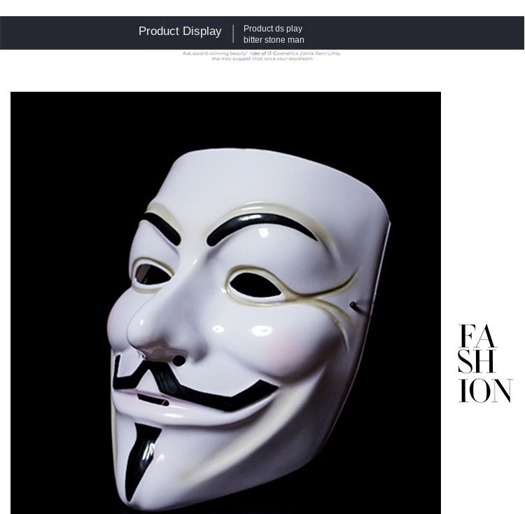
Task: Click the nostril hole under the mask nose
Action: coord(179,361)
